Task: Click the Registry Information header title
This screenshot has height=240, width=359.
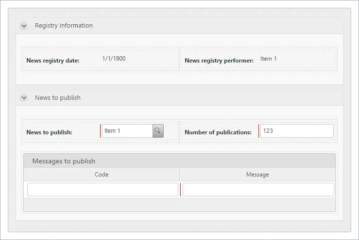Action: point(64,26)
